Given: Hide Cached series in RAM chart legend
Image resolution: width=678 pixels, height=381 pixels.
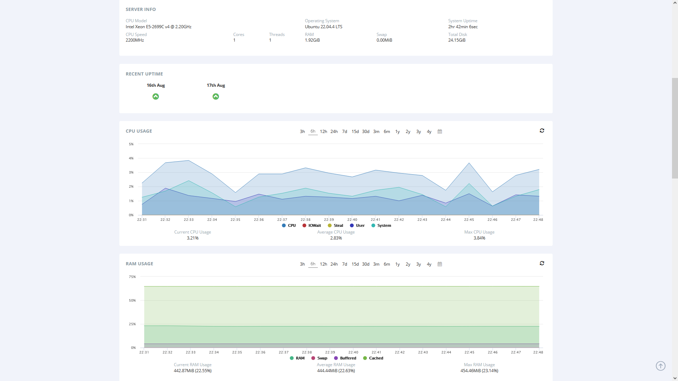Looking at the screenshot, I should coord(373,358).
